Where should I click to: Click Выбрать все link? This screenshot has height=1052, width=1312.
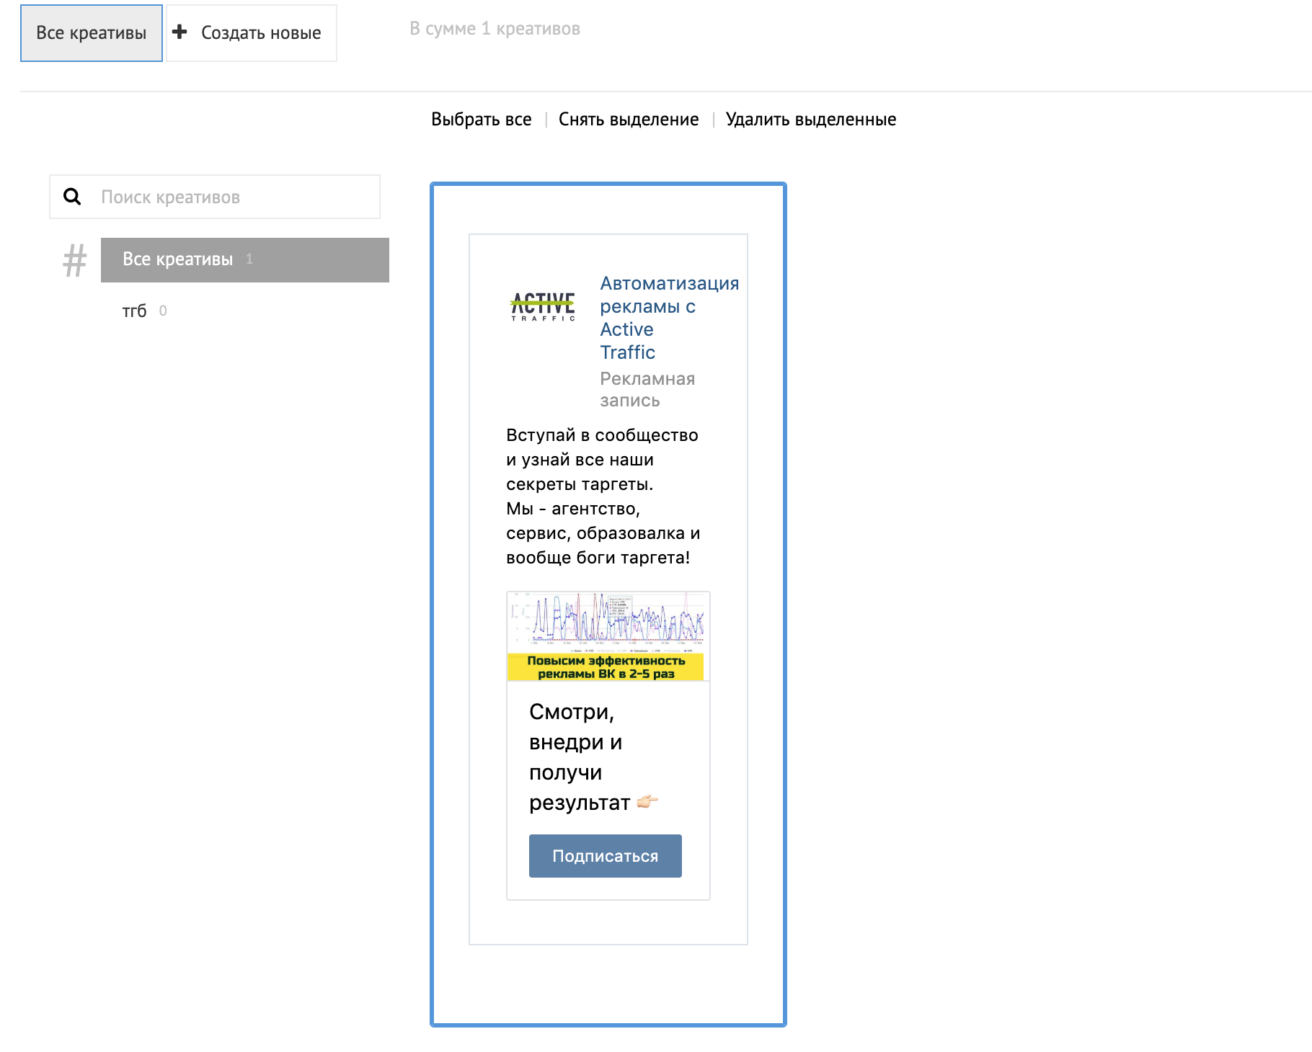(x=481, y=120)
